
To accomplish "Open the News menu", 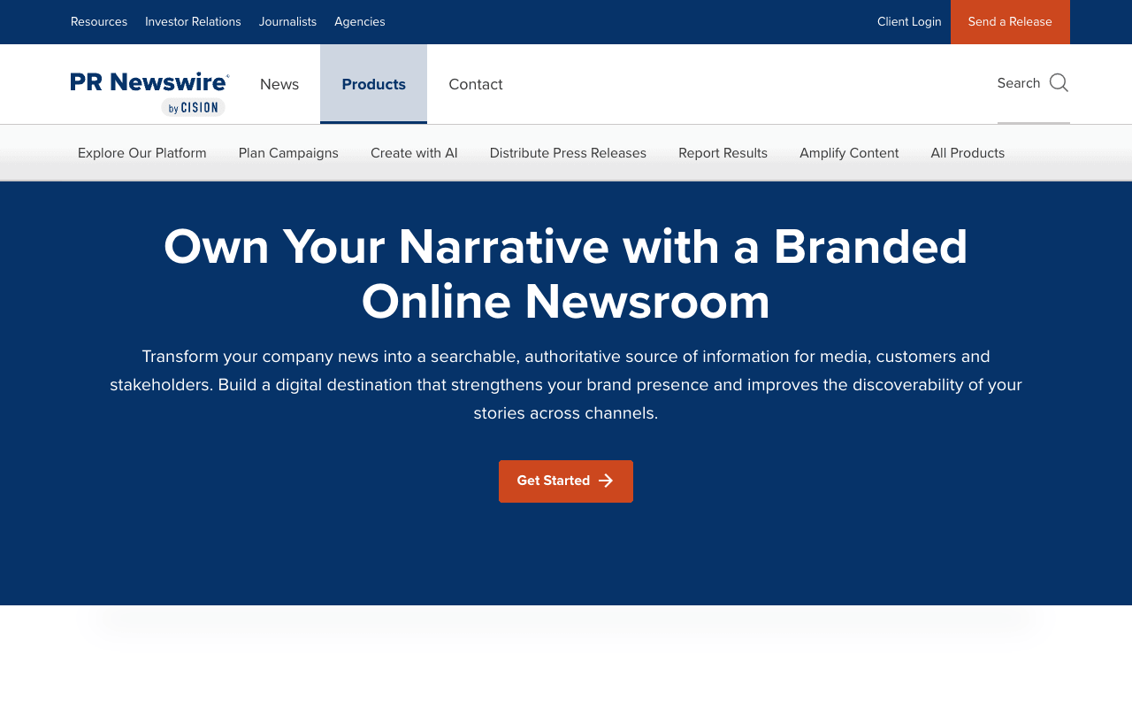I will pyautogui.click(x=279, y=84).
